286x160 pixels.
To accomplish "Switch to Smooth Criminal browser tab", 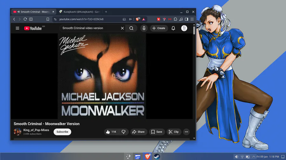I will [x=34, y=12].
